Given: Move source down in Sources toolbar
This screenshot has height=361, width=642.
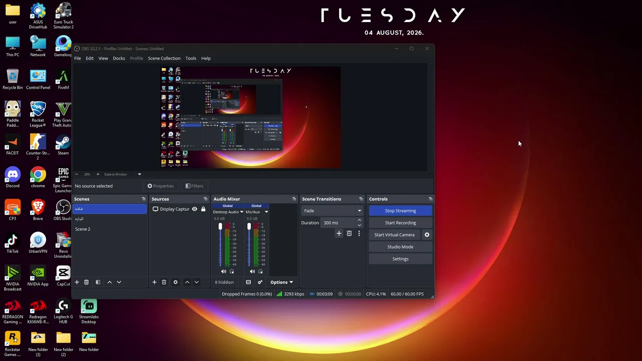Looking at the screenshot, I should coord(197,282).
